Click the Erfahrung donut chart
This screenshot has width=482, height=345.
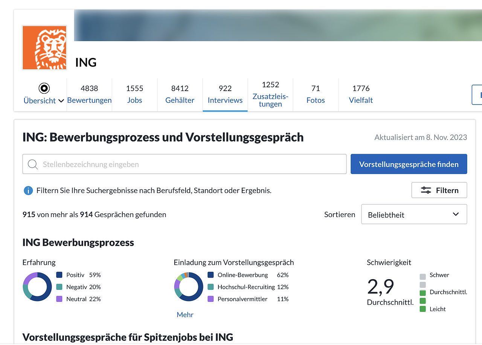click(37, 287)
